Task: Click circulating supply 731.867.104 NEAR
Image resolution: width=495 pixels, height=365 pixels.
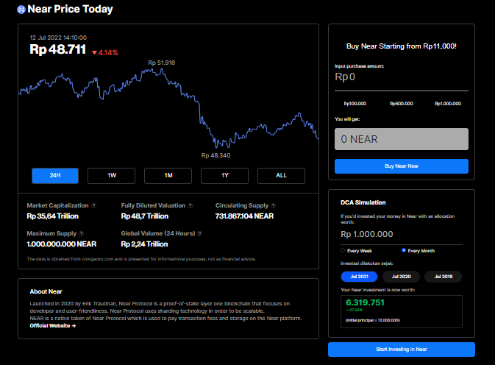Action: (x=244, y=216)
